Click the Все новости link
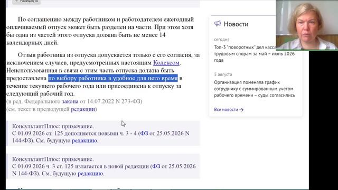 226,109
